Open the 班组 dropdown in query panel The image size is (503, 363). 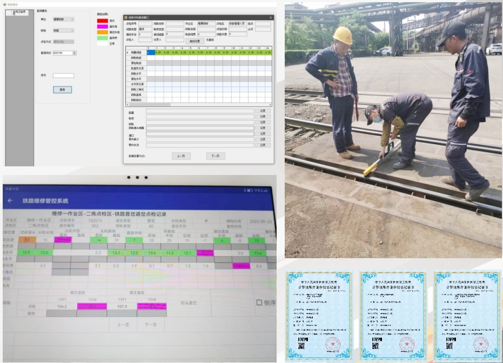pyautogui.click(x=64, y=31)
